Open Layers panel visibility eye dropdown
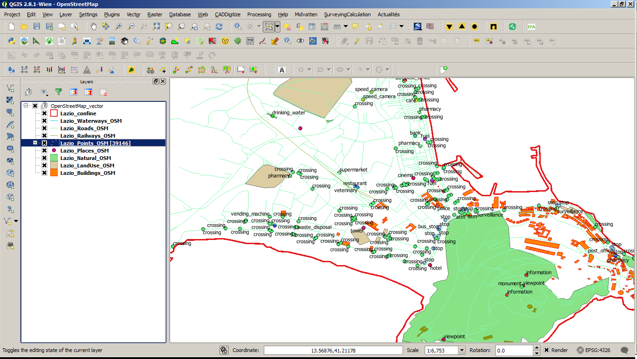Viewport: 637px width, 359px height. pyautogui.click(x=44, y=92)
